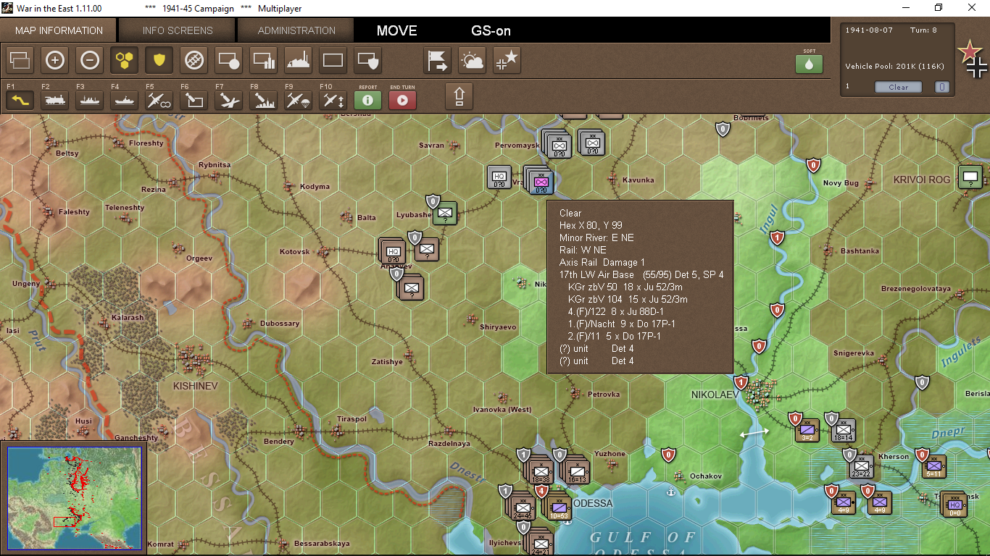This screenshot has height=556, width=990.
Task: Click the anchor port icon near Ochakov
Action: click(670, 492)
